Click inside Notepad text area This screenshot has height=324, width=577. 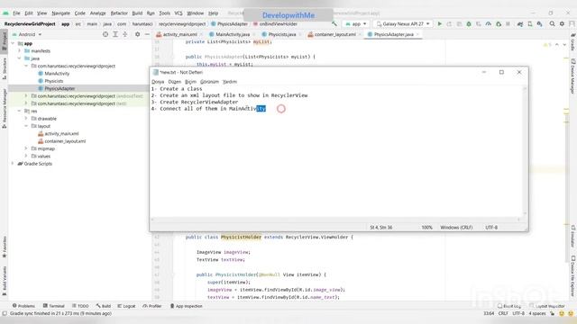[x=336, y=150]
